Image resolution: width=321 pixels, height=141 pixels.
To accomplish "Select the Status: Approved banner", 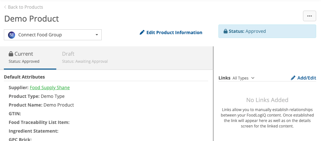I will pyautogui.click(x=267, y=31).
